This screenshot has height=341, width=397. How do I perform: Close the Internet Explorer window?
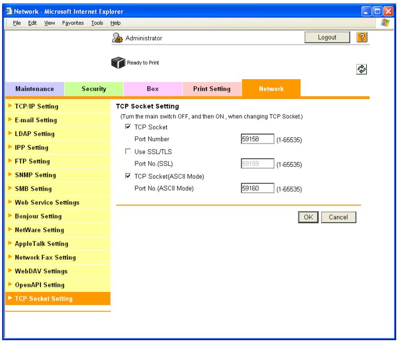pyautogui.click(x=388, y=11)
